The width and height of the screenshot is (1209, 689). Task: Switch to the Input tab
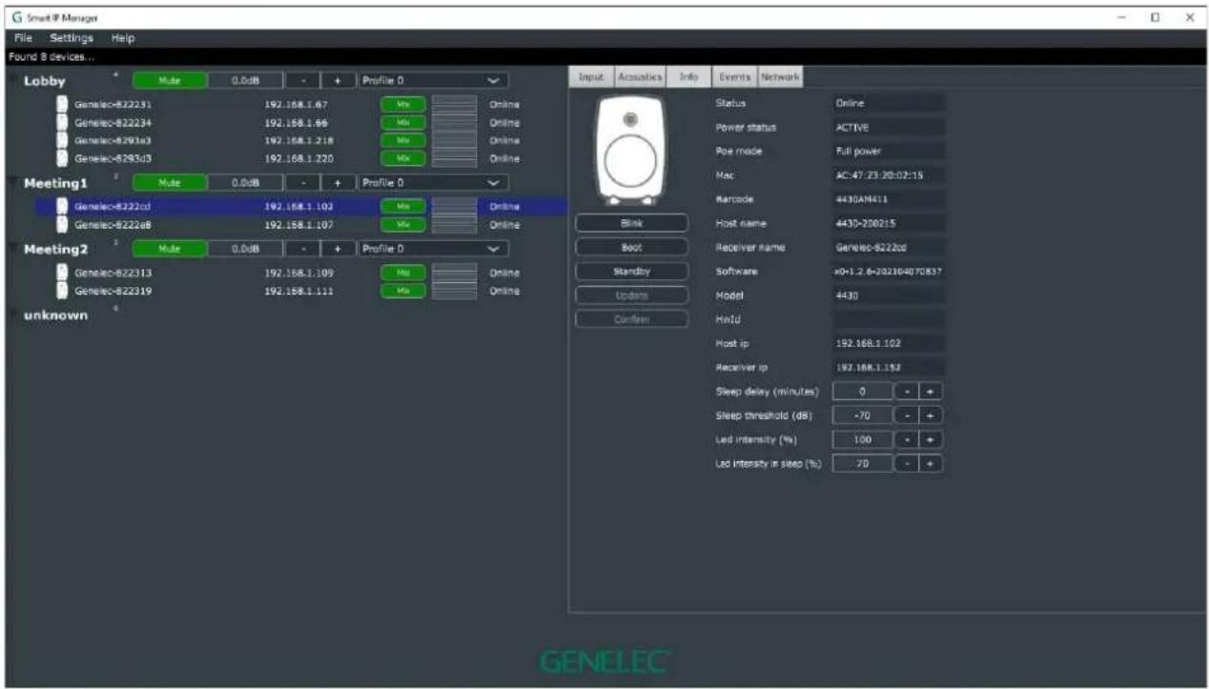591,76
